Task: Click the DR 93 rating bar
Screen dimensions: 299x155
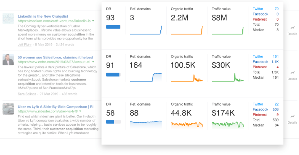Action: point(113,27)
